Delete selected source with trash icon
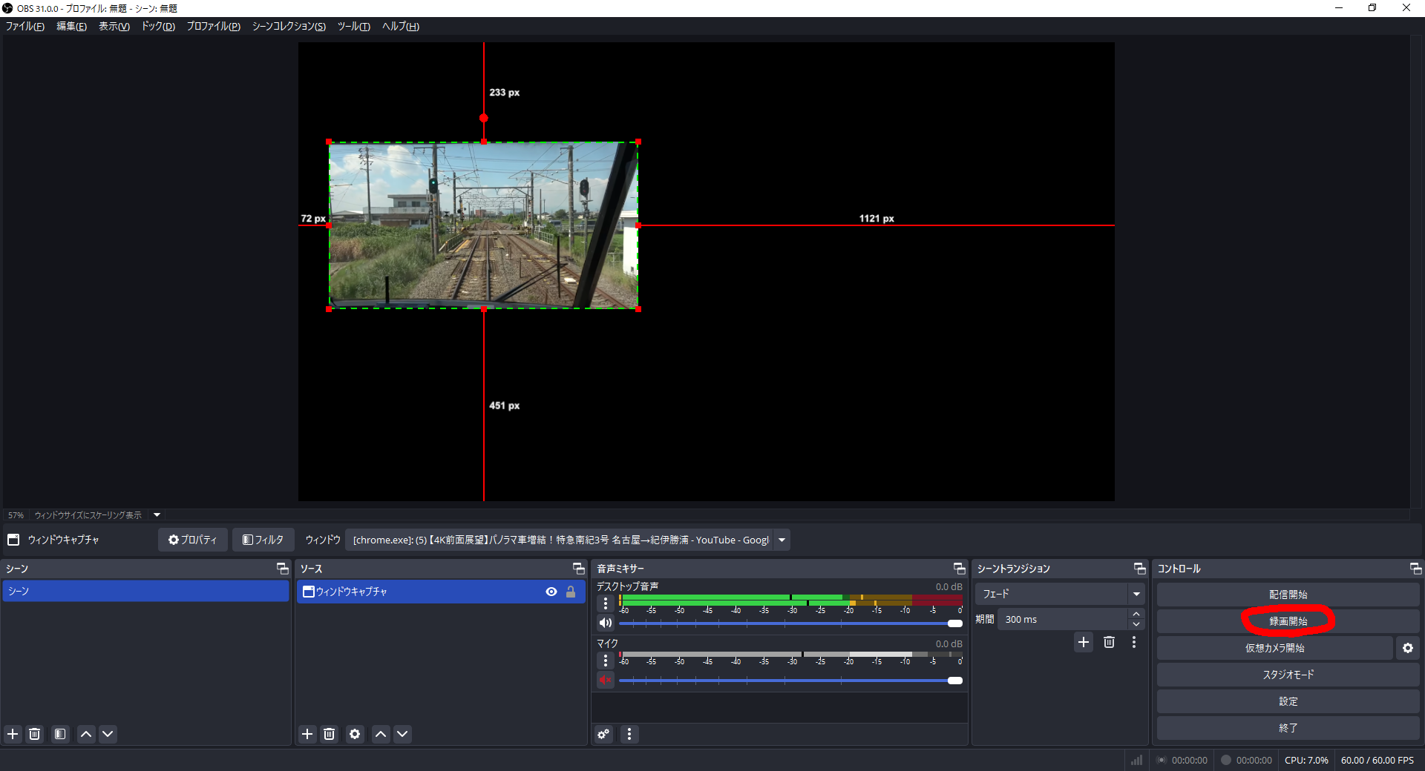Image resolution: width=1425 pixels, height=771 pixels. coord(330,734)
